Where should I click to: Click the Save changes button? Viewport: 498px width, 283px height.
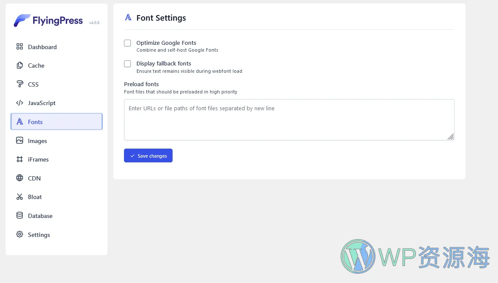pyautogui.click(x=148, y=155)
